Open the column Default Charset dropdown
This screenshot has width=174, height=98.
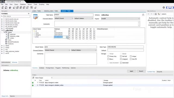57,50
